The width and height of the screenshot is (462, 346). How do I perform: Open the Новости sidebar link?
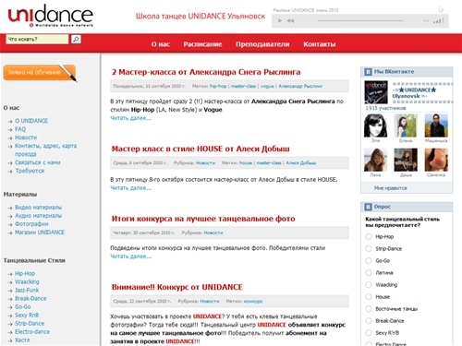point(26,137)
